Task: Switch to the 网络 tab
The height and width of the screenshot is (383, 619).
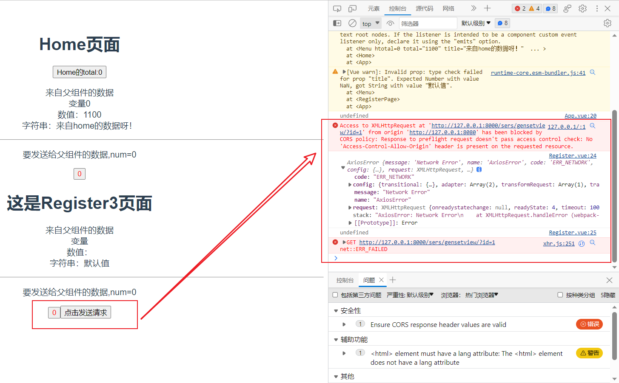Action: [x=448, y=8]
